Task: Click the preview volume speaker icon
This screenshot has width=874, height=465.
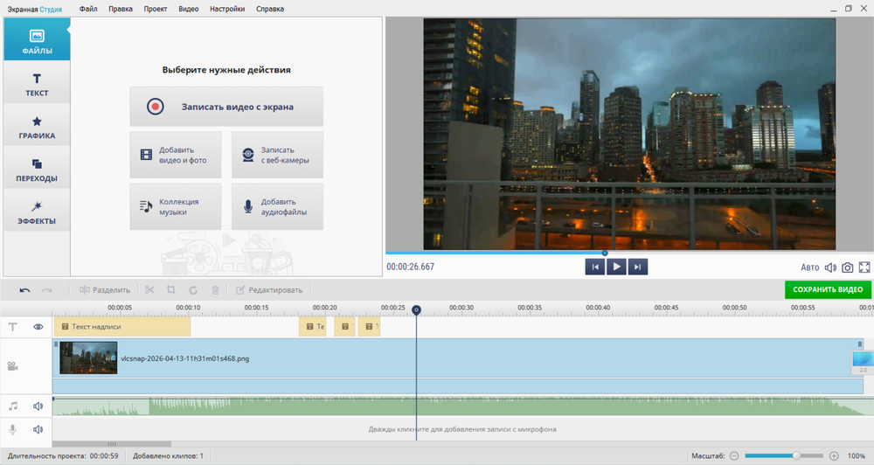Action: [x=830, y=267]
